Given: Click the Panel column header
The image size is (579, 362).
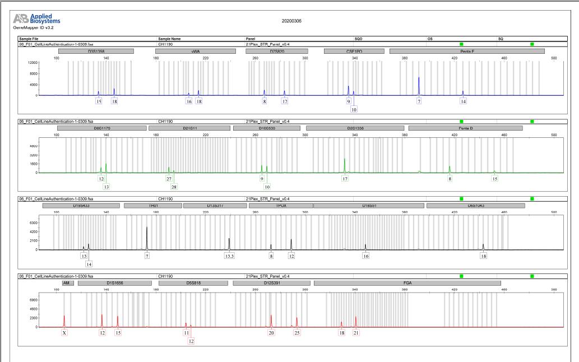Looking at the screenshot, I should pyautogui.click(x=251, y=39).
